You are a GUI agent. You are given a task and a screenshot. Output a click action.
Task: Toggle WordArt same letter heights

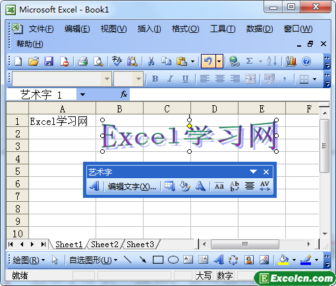click(219, 186)
